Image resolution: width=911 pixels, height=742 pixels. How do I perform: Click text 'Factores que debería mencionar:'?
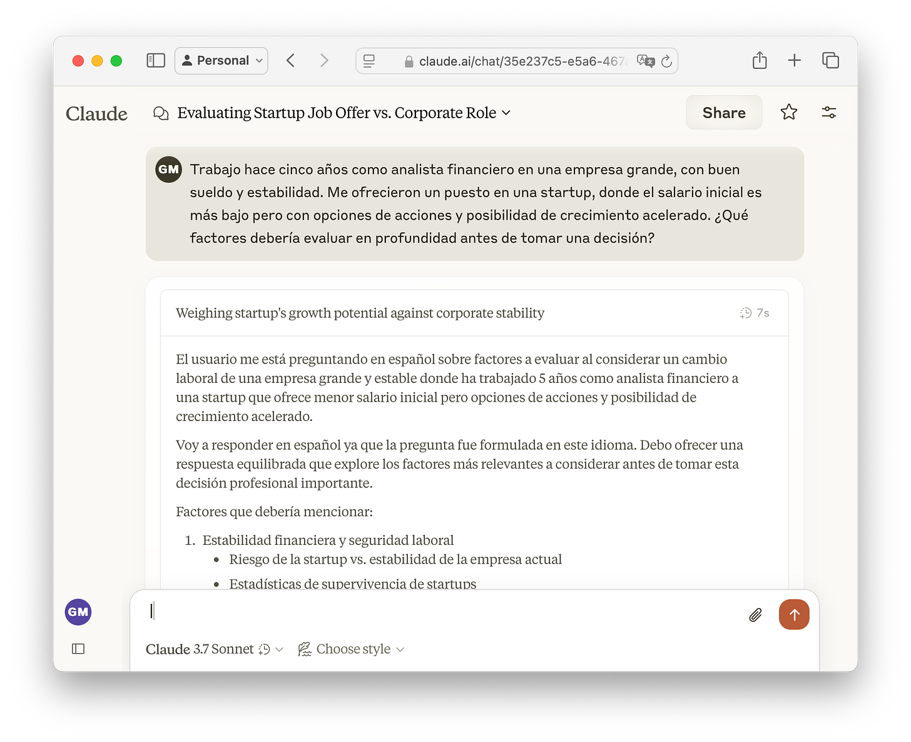point(274,512)
